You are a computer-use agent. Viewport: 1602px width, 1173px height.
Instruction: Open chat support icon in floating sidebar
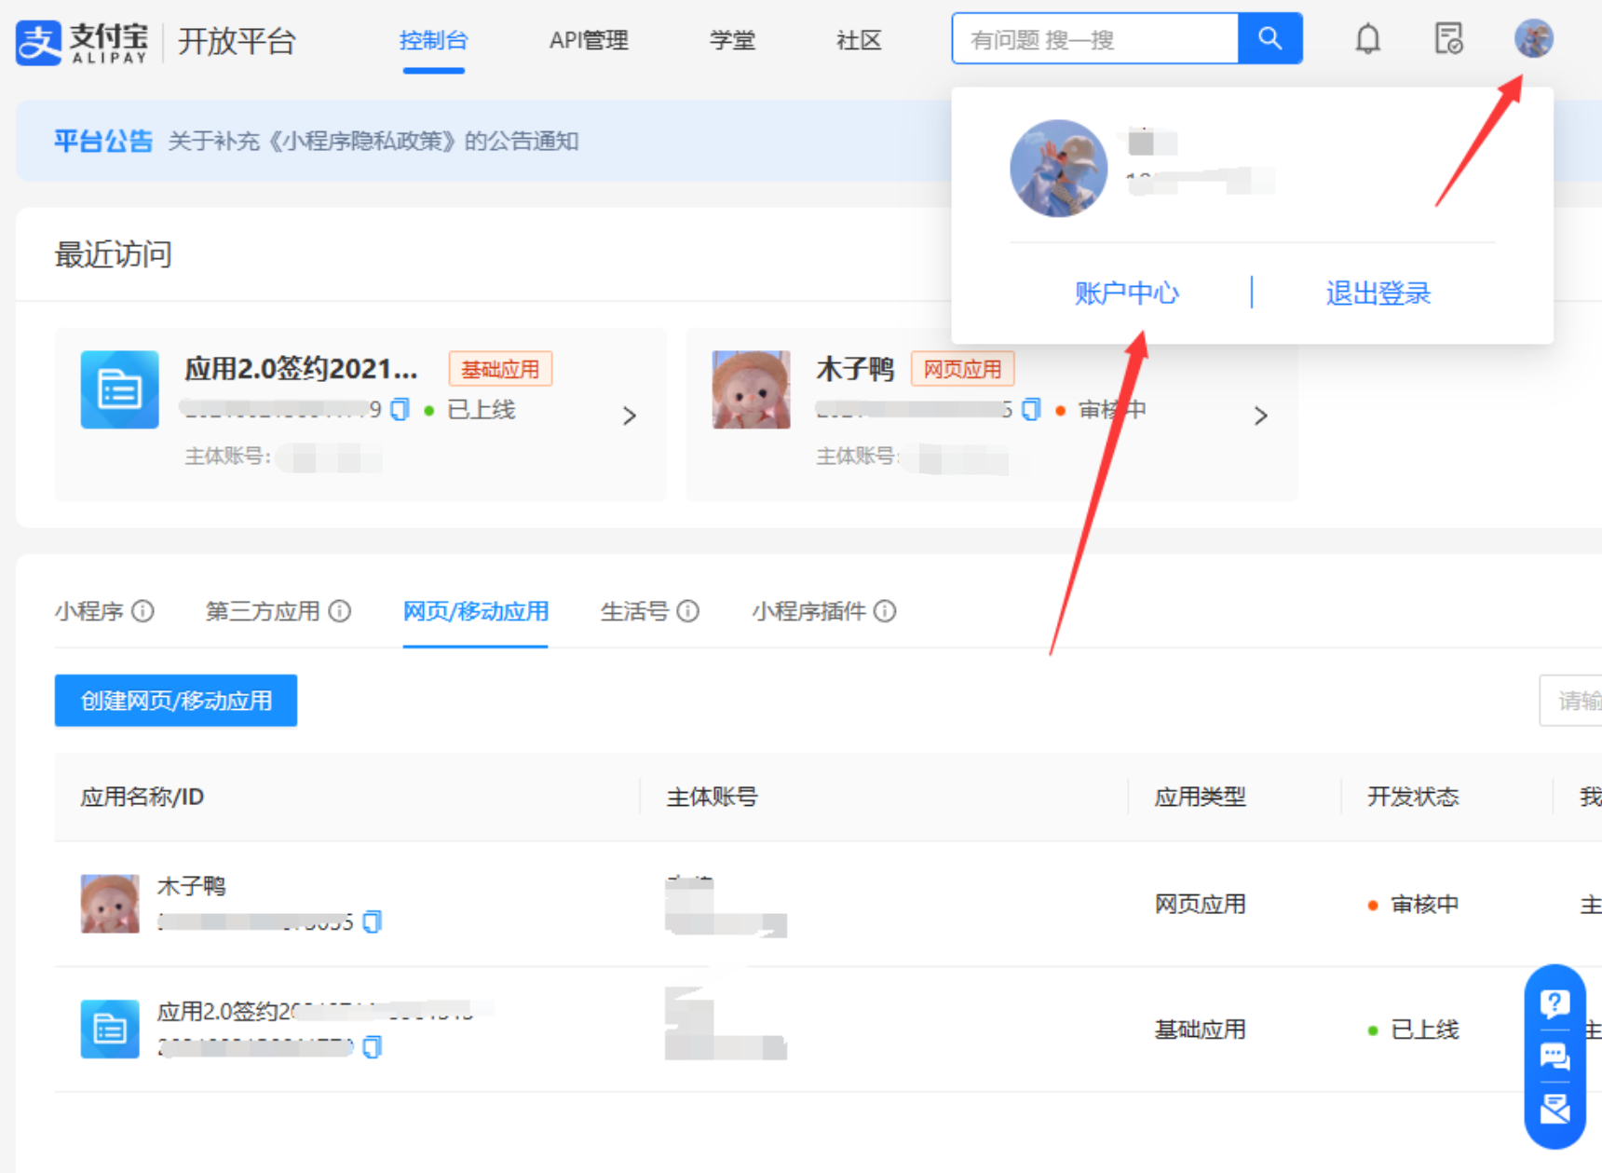coord(1554,1057)
